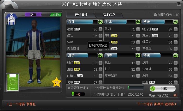Select the 详细属性 tab
Image resolution: width=183 pixels, height=111 pixels.
click(x=81, y=15)
